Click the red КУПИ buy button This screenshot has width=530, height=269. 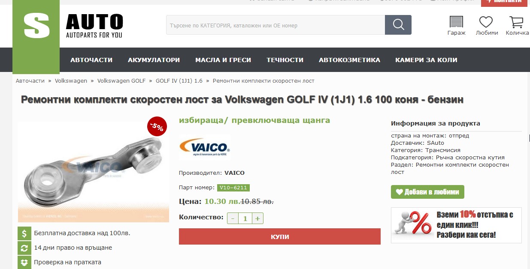[x=280, y=236]
